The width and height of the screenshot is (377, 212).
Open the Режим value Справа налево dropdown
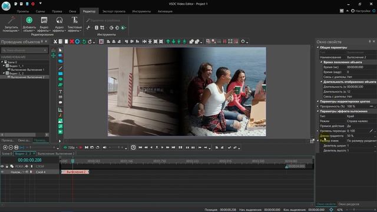[361, 121]
